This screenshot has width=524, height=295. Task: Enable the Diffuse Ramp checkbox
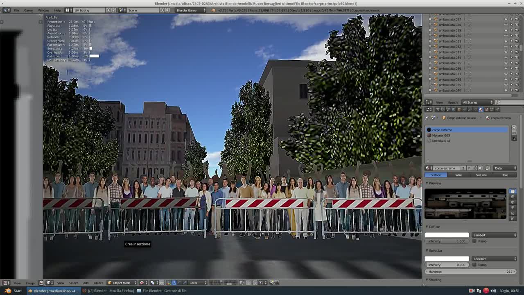(x=474, y=241)
